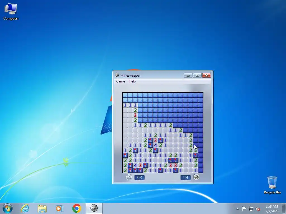286x214 pixels.
Task: Click the red 3 right of the blue 4
Action: [140, 165]
